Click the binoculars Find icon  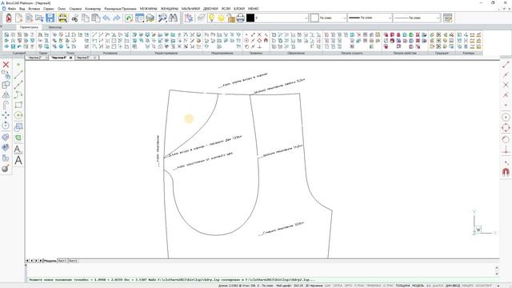174,18
